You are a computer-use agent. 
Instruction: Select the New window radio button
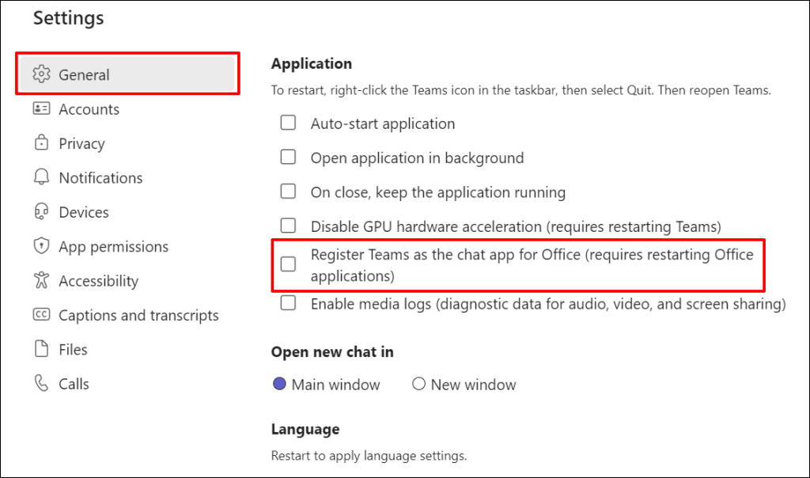pos(419,384)
